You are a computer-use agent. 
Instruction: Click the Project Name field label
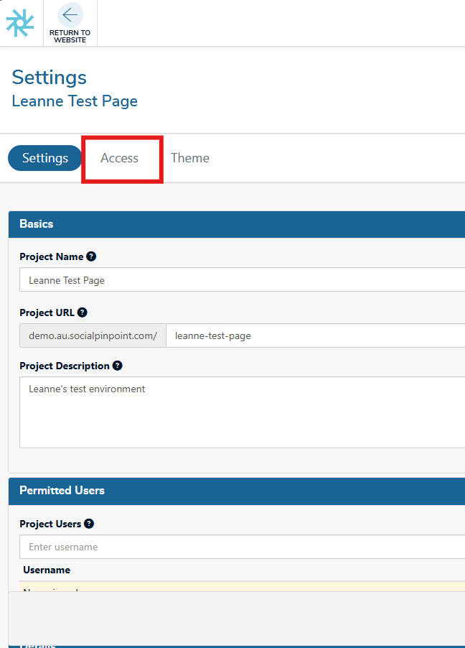[x=52, y=256]
